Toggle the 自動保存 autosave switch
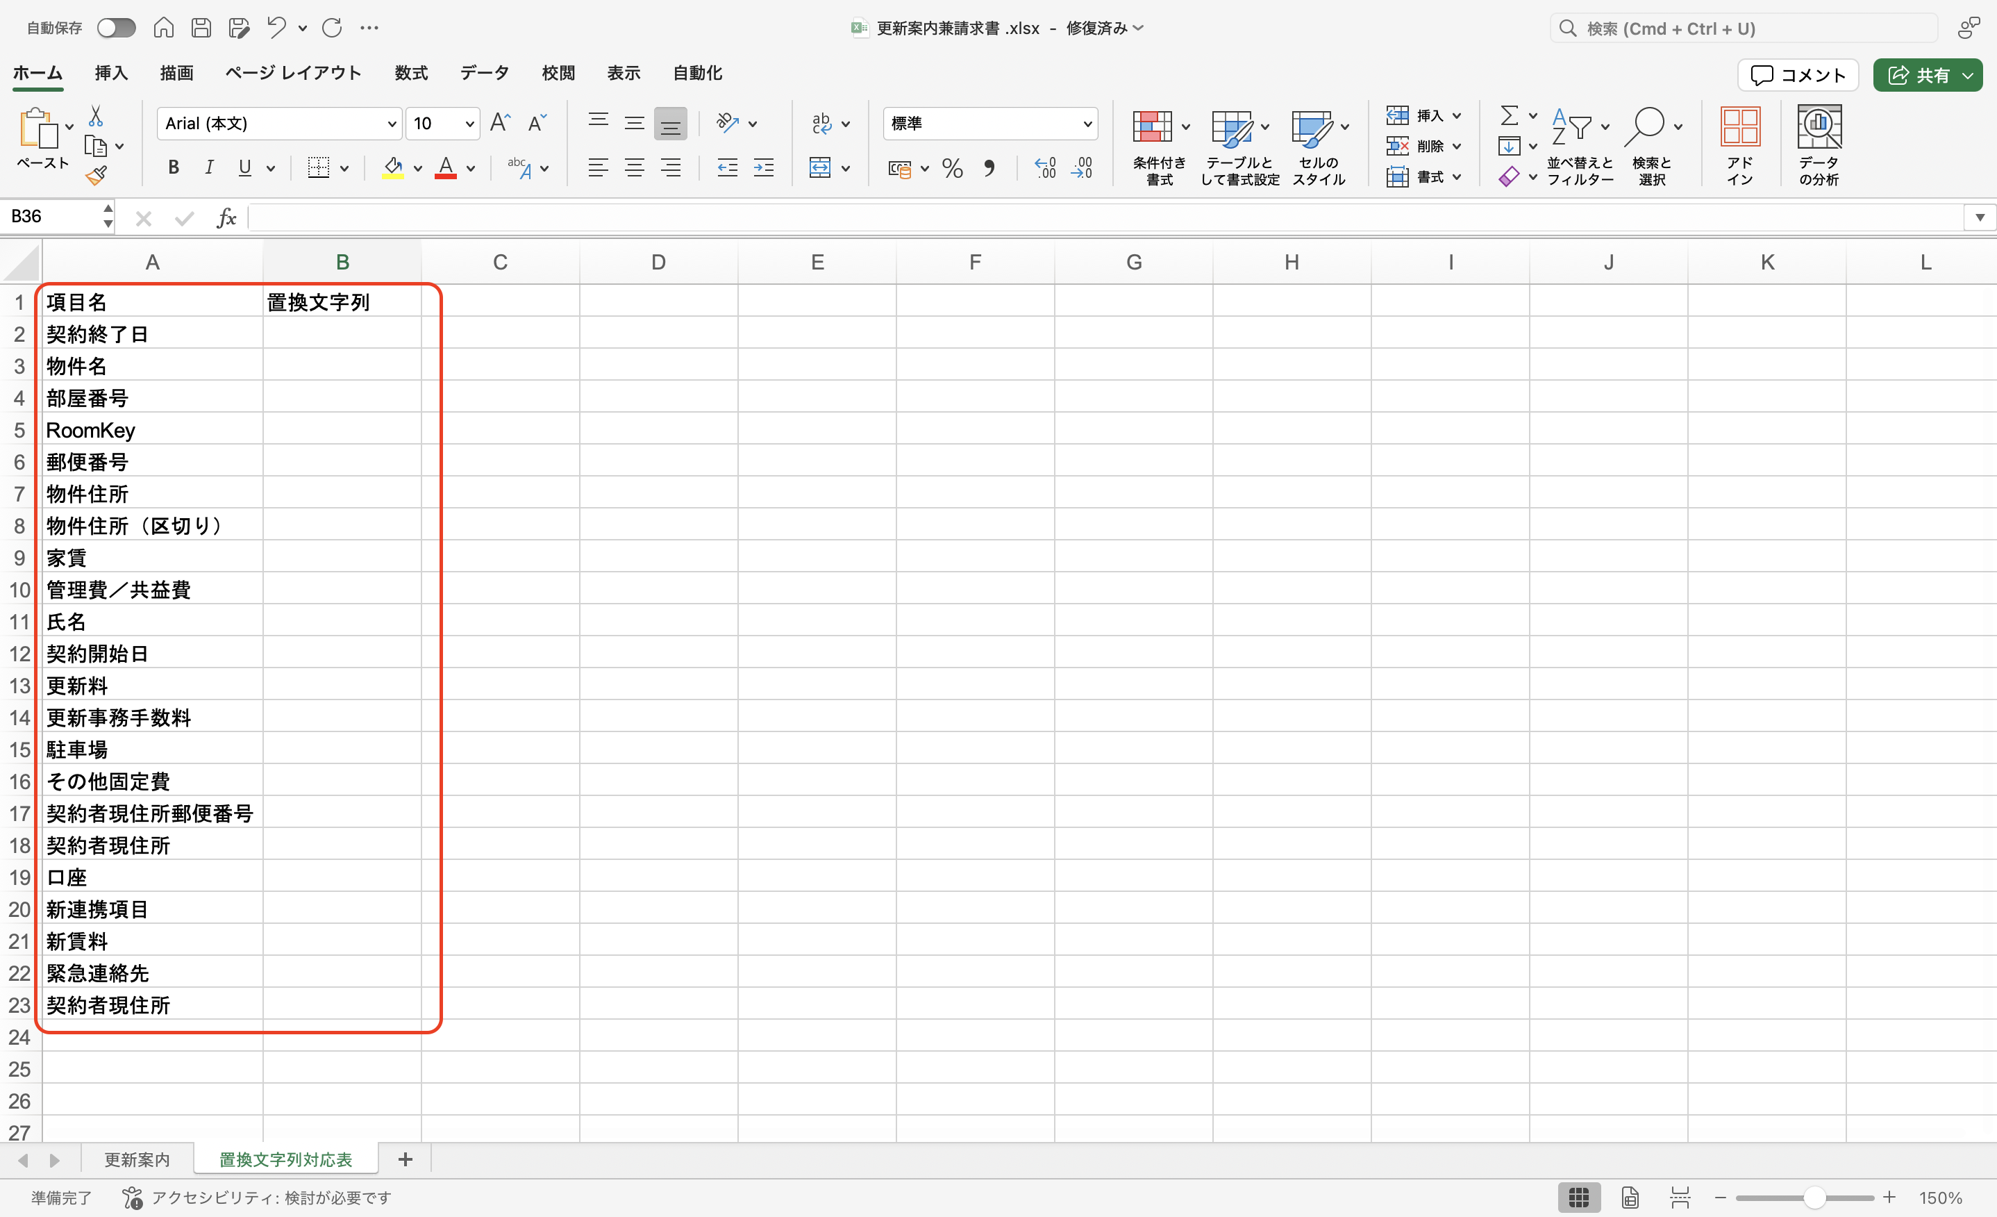 coord(116,28)
